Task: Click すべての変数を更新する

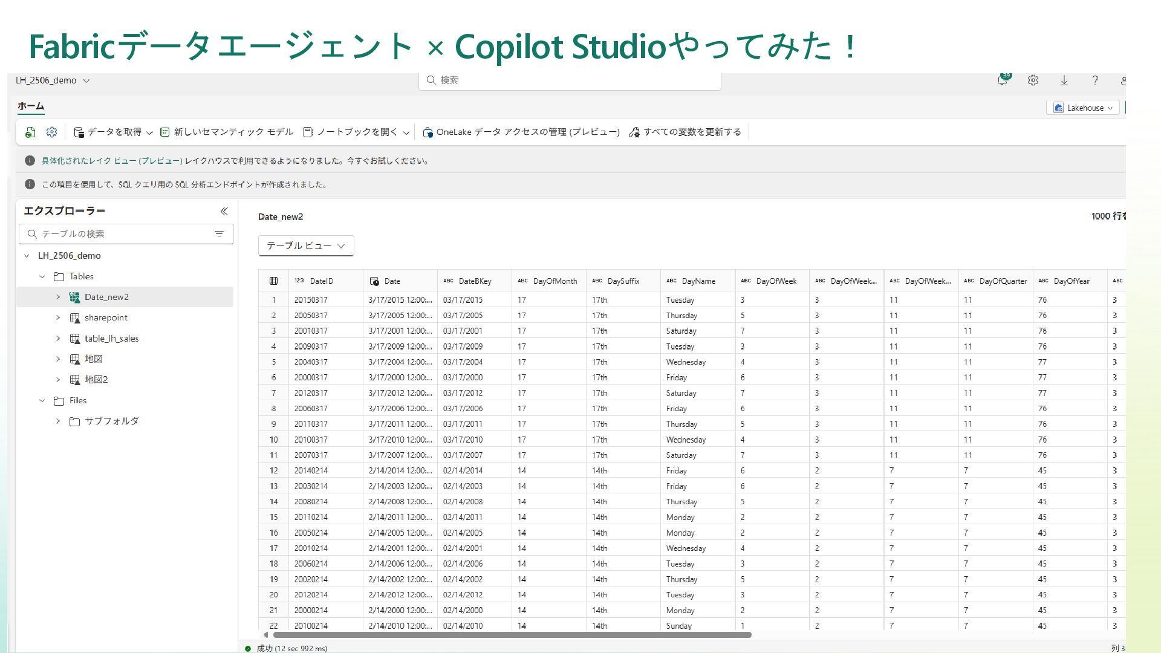Action: click(x=685, y=132)
